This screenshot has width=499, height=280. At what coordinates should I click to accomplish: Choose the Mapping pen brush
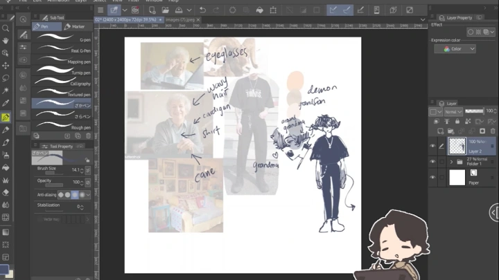pos(62,60)
